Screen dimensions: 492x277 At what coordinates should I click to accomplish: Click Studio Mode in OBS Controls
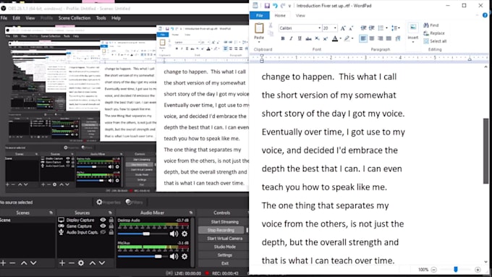pyautogui.click(x=225, y=247)
